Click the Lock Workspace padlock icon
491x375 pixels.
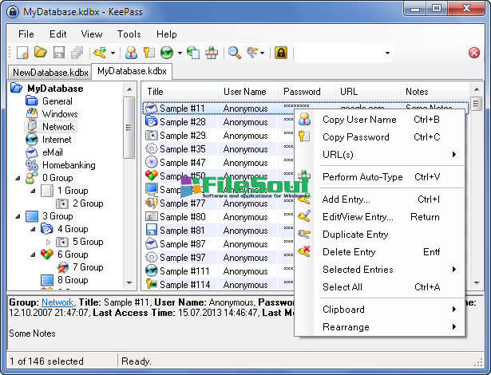click(281, 53)
